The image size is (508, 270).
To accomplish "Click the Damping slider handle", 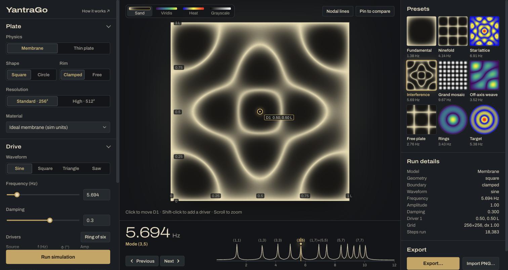I will pyautogui.click(x=50, y=220).
